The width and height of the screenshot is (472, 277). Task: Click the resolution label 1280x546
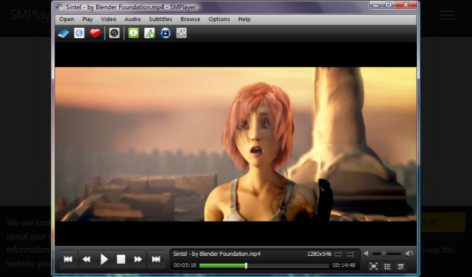click(x=319, y=254)
